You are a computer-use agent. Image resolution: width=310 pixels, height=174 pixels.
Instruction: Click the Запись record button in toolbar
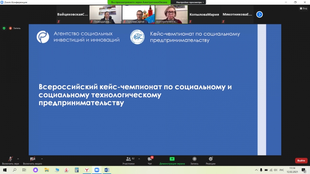(x=195, y=160)
